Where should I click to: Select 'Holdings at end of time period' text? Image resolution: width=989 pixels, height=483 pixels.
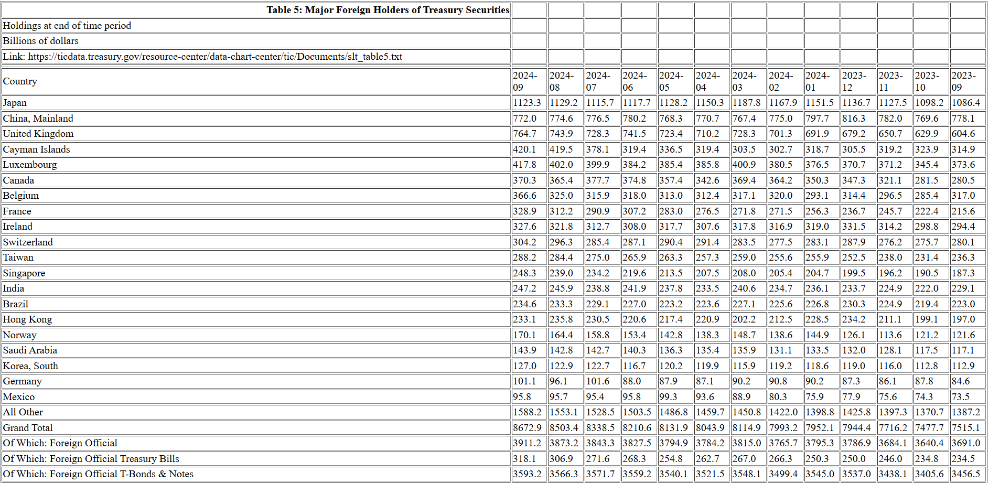coord(67,26)
